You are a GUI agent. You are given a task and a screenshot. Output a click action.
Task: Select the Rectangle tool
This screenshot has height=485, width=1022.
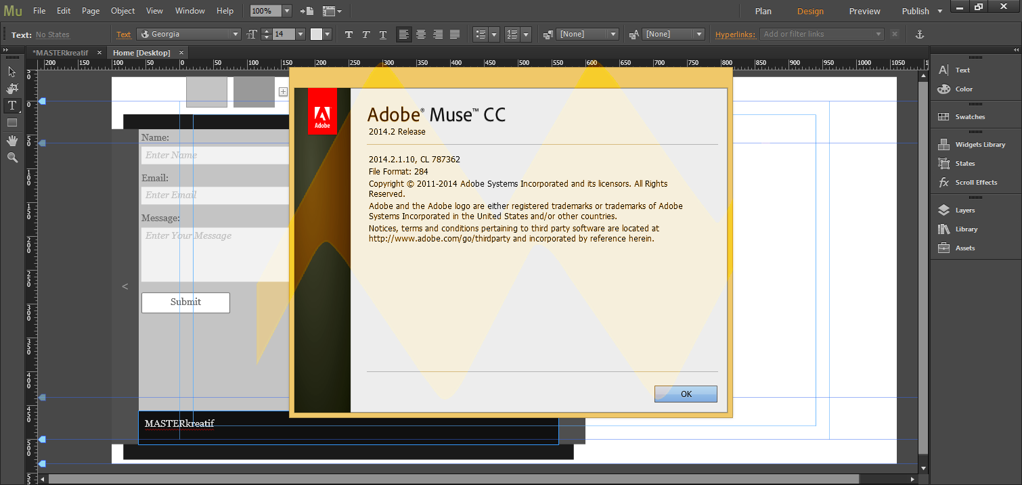coord(12,122)
